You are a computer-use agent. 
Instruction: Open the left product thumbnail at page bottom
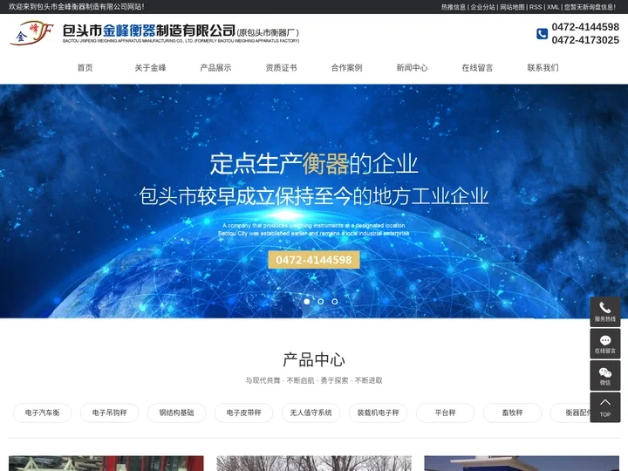tap(106, 463)
